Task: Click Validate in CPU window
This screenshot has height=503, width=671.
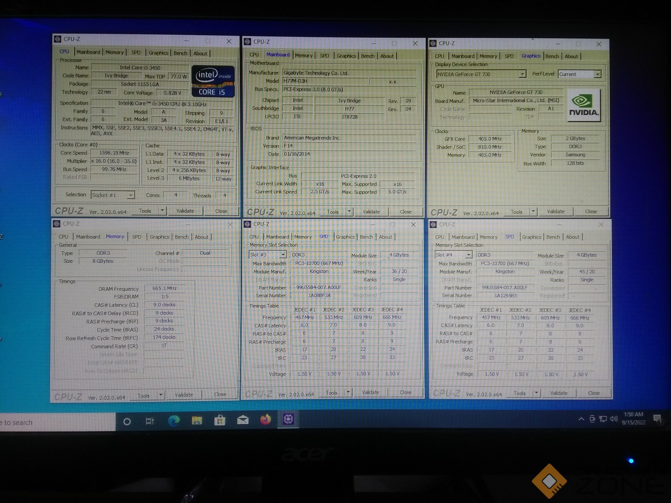Action: pos(185,211)
